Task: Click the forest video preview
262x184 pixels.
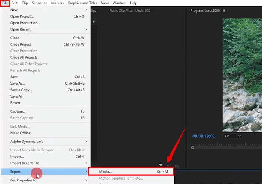Action: [x=242, y=75]
